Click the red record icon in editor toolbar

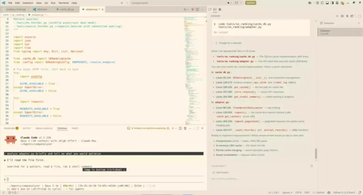tap(193, 10)
